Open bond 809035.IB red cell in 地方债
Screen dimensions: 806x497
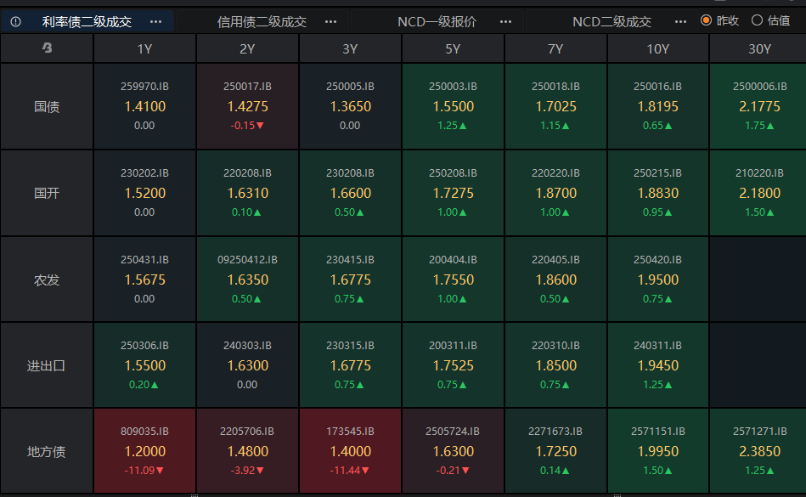pyautogui.click(x=144, y=432)
